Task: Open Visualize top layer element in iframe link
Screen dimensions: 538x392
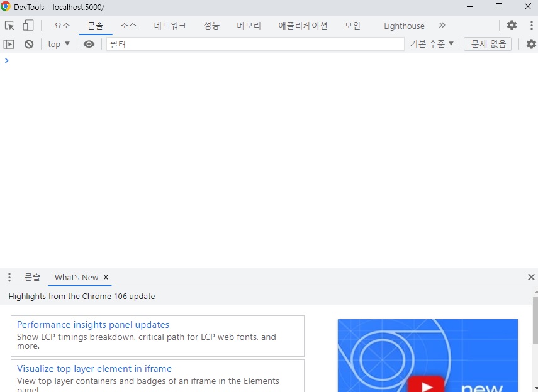Action: point(94,368)
